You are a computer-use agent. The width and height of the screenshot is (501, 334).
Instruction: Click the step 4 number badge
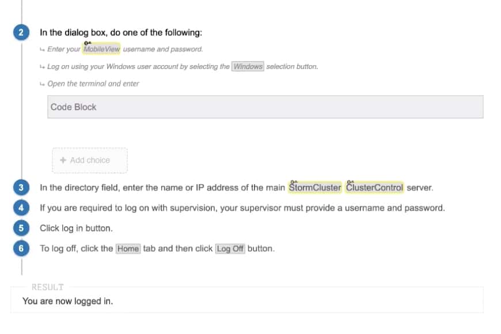point(21,208)
